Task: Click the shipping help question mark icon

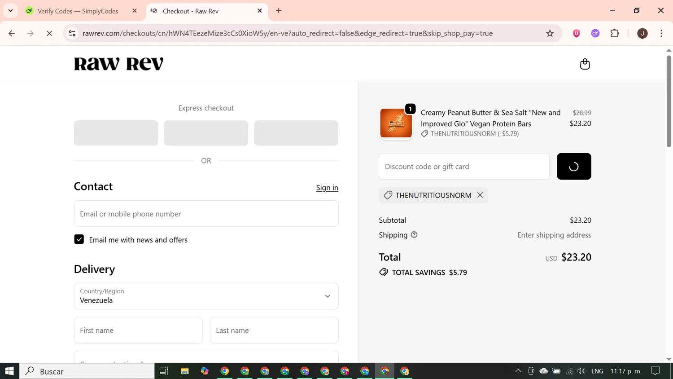Action: pyautogui.click(x=414, y=235)
